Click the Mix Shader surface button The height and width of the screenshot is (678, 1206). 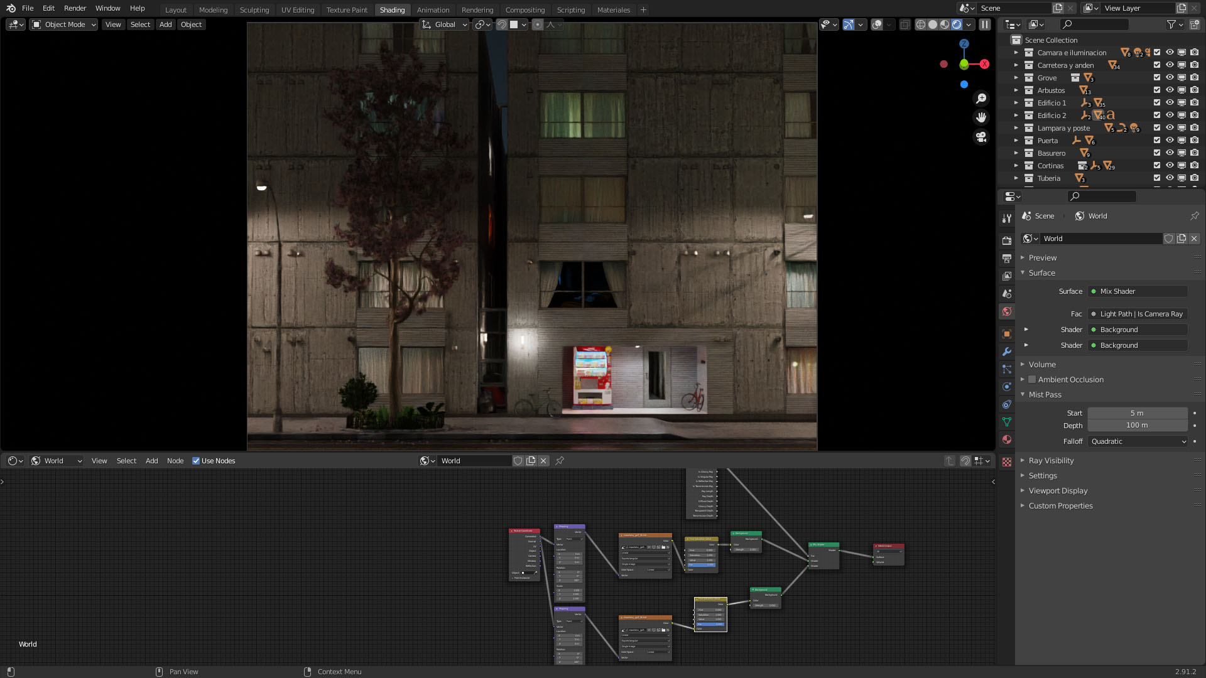(1138, 291)
